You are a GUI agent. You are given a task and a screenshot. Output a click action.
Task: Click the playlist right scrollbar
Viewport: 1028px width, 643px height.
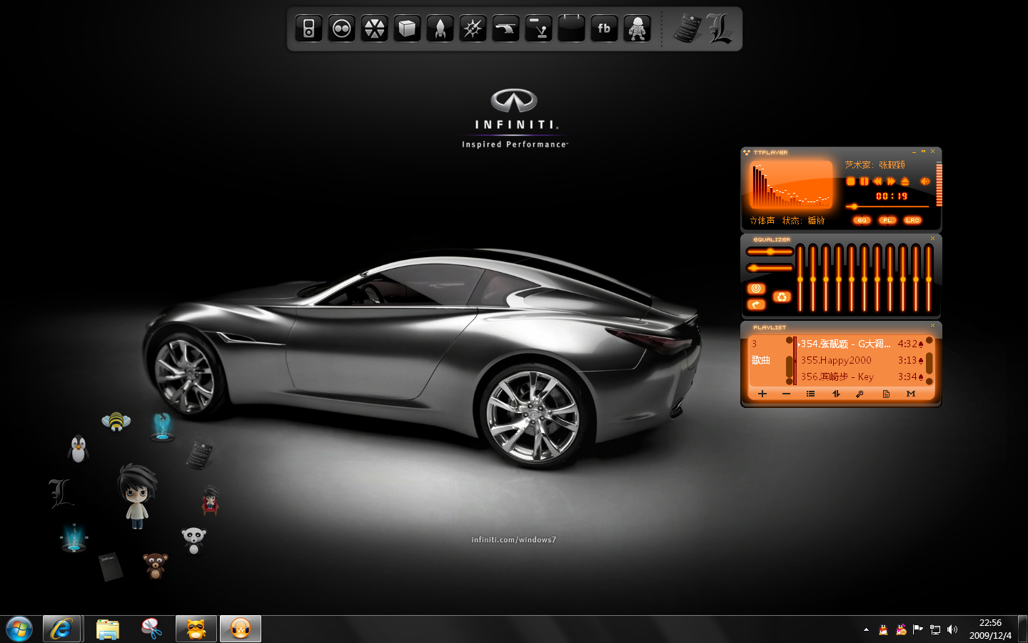coord(929,362)
